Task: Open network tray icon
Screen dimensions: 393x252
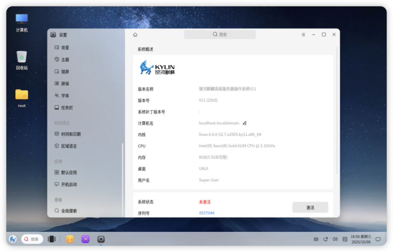Action: point(326,240)
